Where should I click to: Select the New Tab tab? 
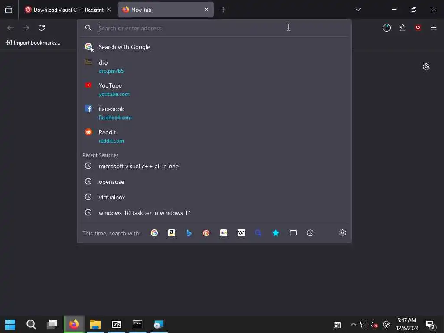pyautogui.click(x=166, y=10)
